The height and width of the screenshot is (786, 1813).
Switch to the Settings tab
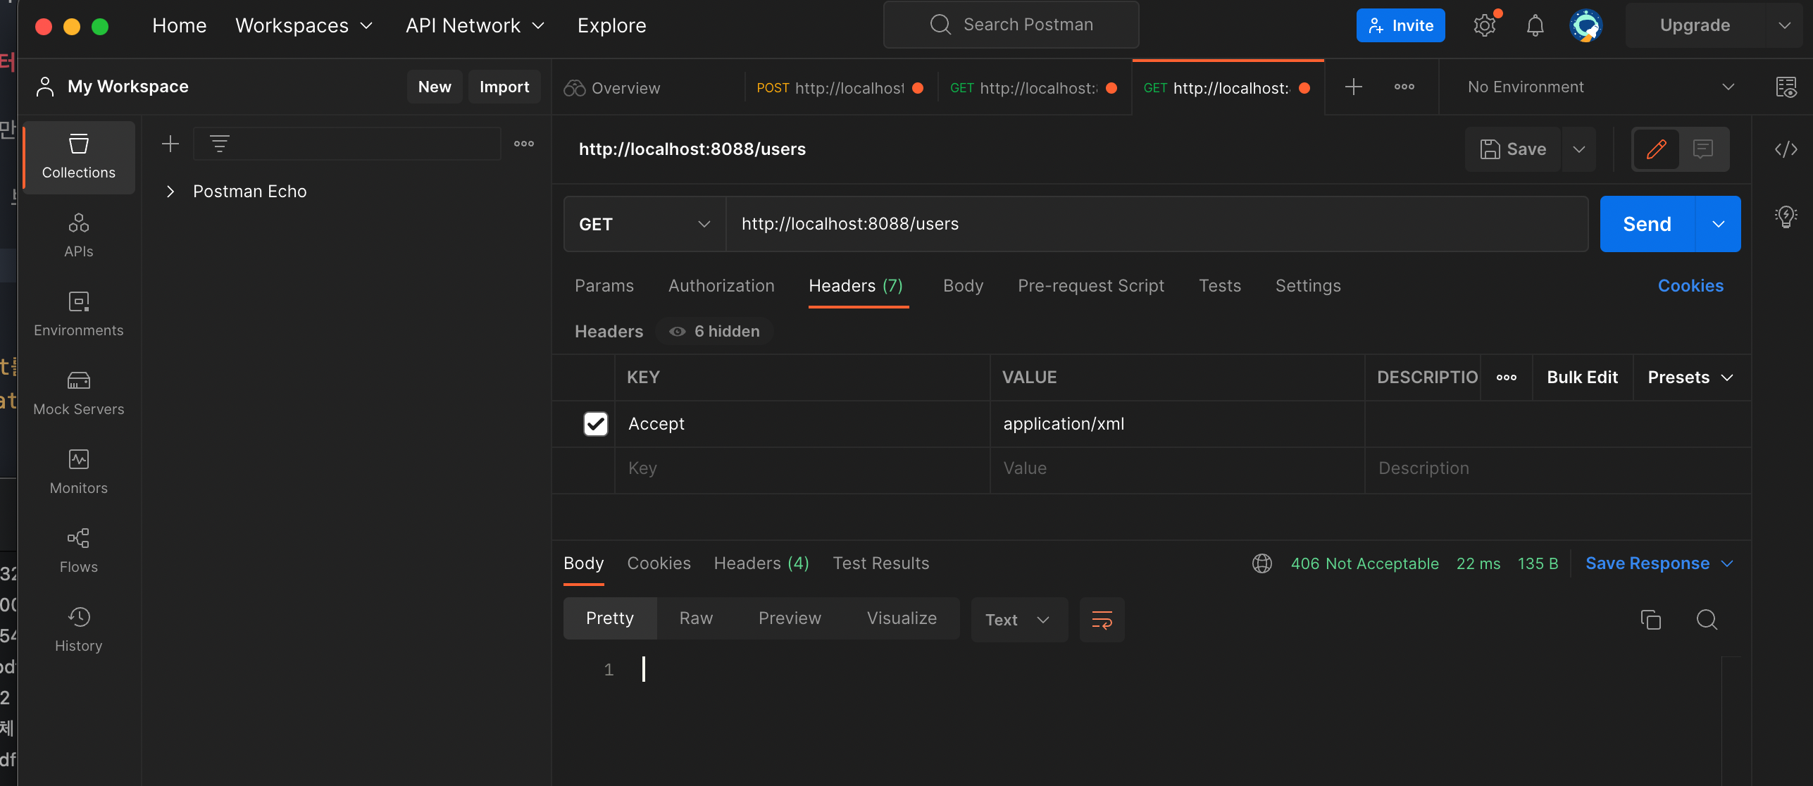coord(1308,286)
